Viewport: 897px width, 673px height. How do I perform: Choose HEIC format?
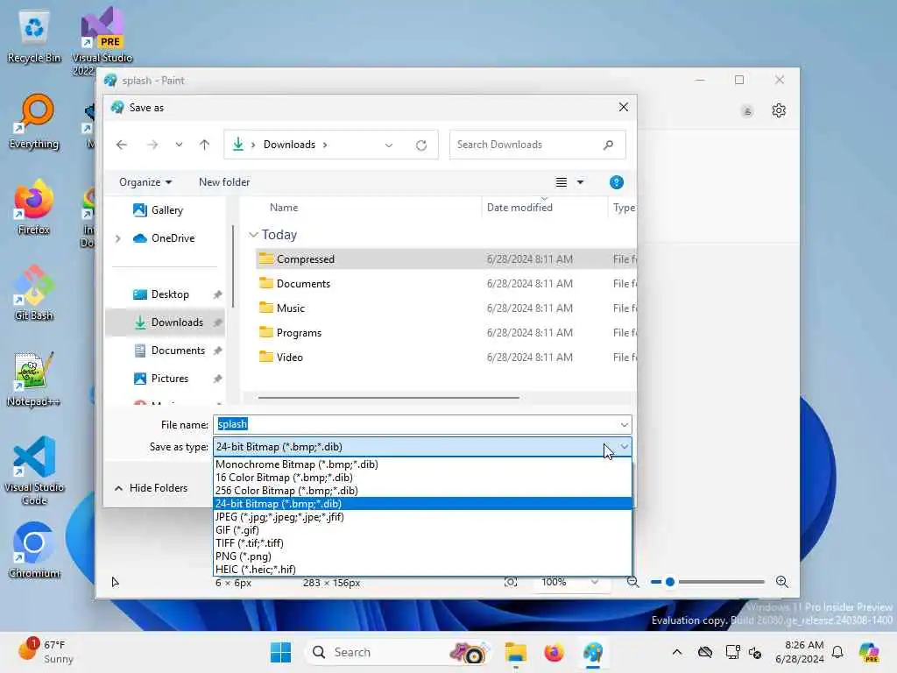(x=423, y=570)
